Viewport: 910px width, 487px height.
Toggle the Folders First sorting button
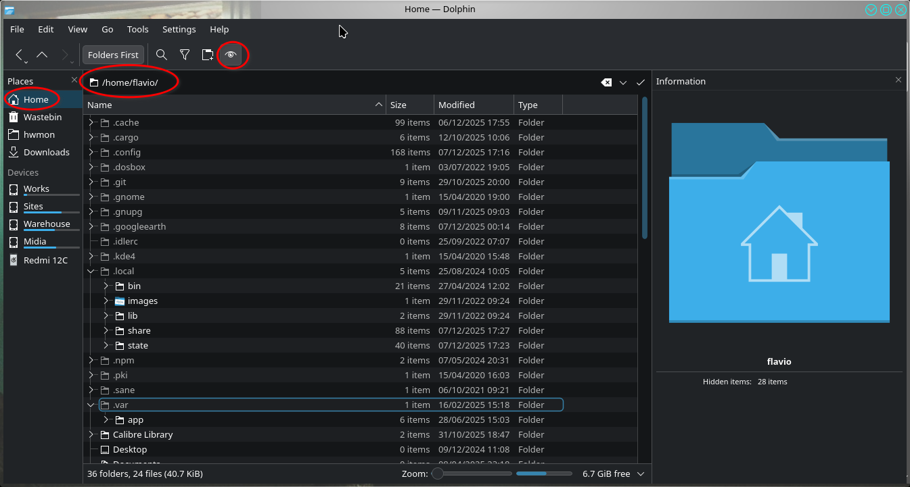click(113, 55)
